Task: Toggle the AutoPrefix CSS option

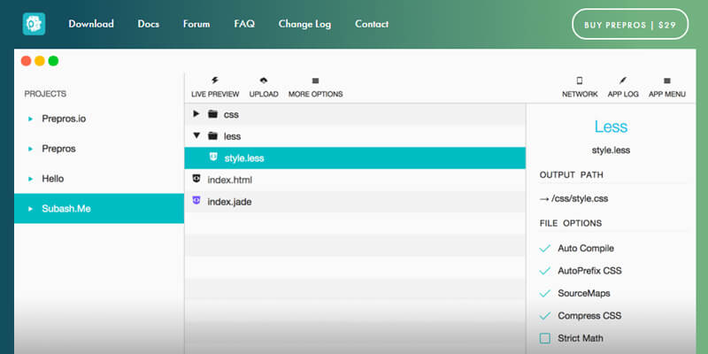Action: click(x=545, y=271)
